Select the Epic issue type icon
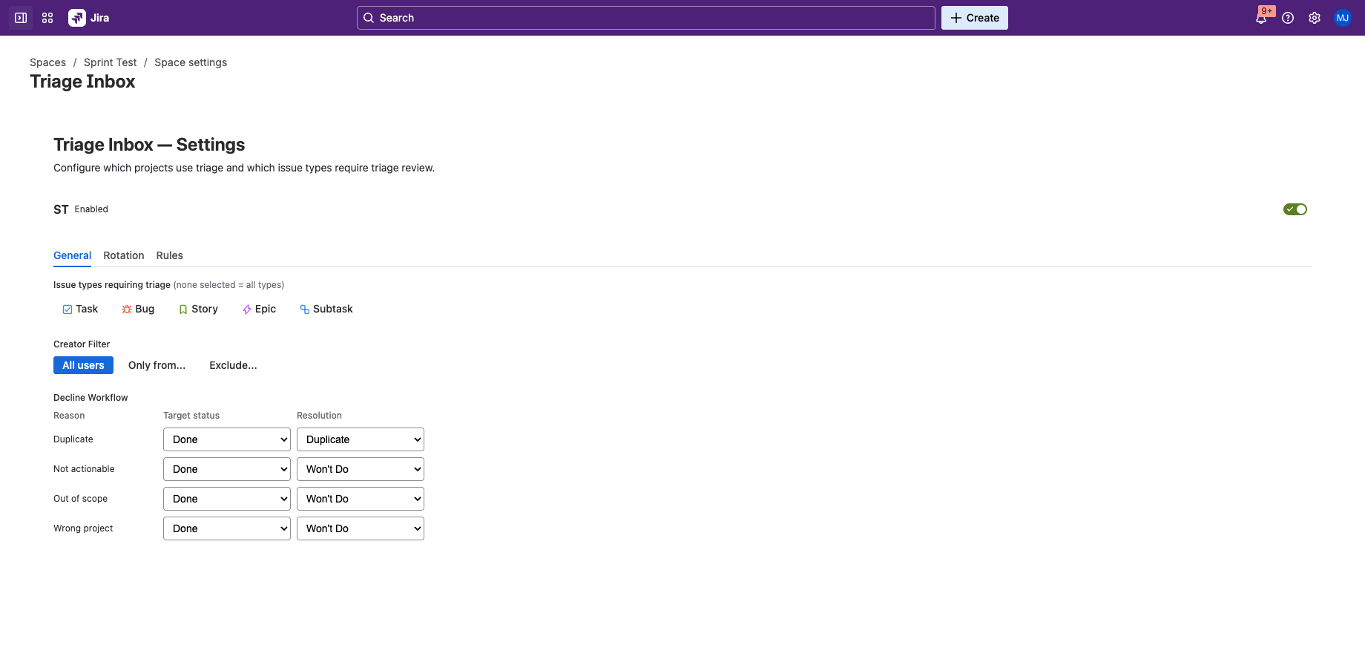 [x=247, y=309]
